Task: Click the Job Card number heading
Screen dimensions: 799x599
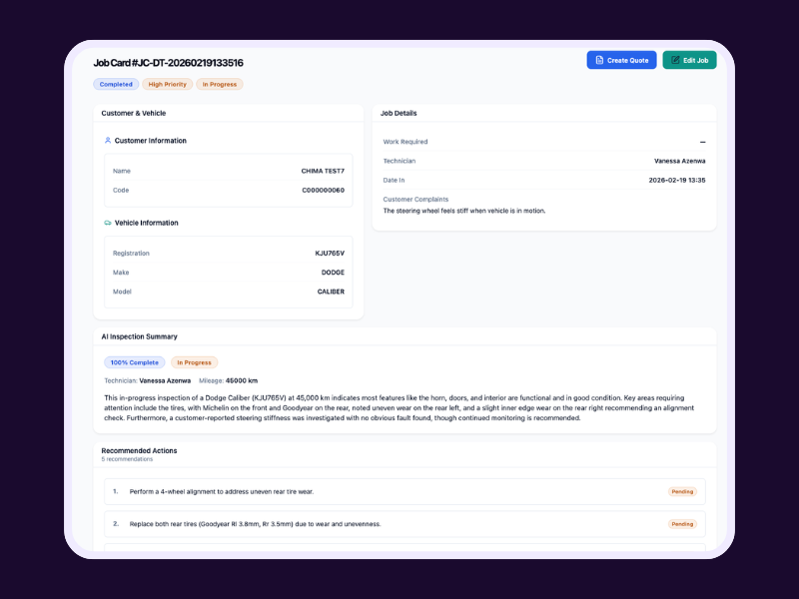Action: pos(168,63)
